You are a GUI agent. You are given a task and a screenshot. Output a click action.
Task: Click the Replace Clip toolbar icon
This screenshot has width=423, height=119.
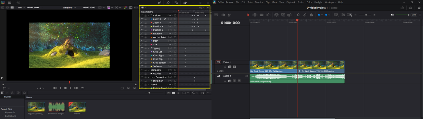pos(290,15)
